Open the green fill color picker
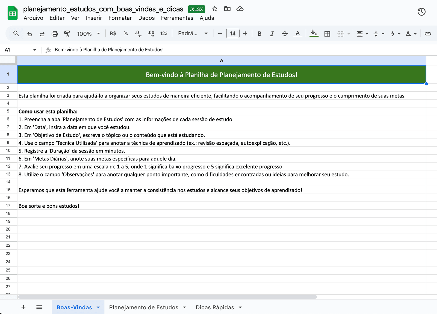This screenshot has width=437, height=314. (314, 34)
